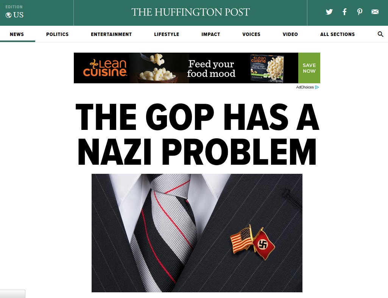Click the Save Now ad button

[309, 68]
